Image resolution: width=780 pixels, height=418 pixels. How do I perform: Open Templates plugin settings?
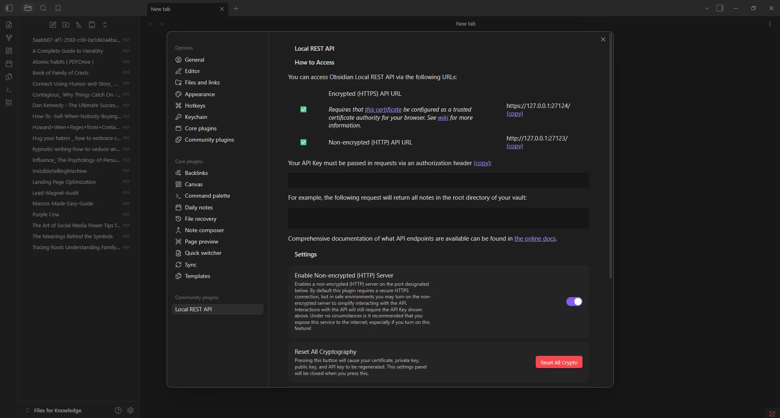[x=217, y=276]
